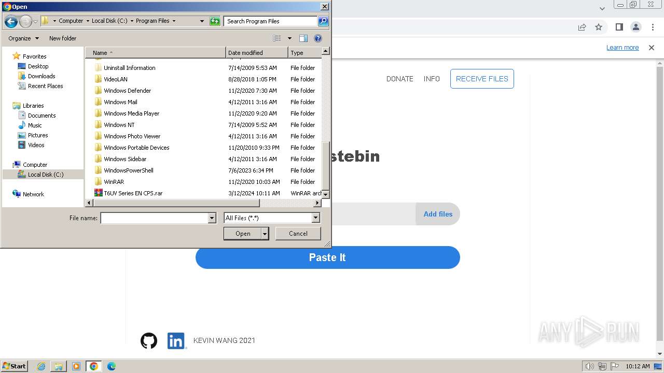
Task: Open the INFO page link
Action: (x=432, y=79)
